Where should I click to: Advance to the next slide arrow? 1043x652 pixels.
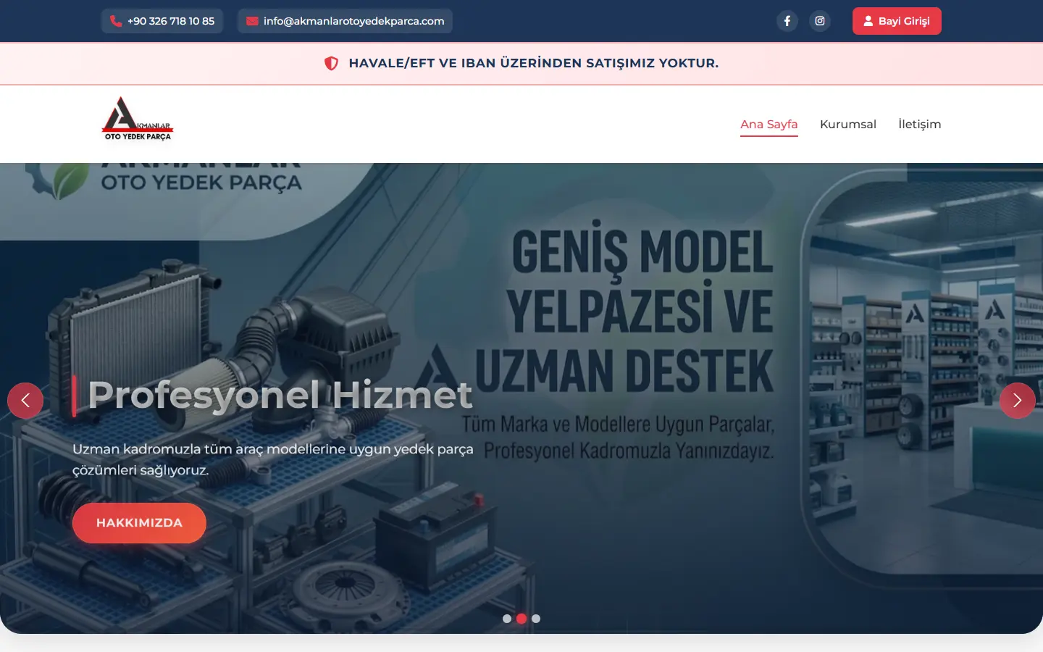[1018, 401]
